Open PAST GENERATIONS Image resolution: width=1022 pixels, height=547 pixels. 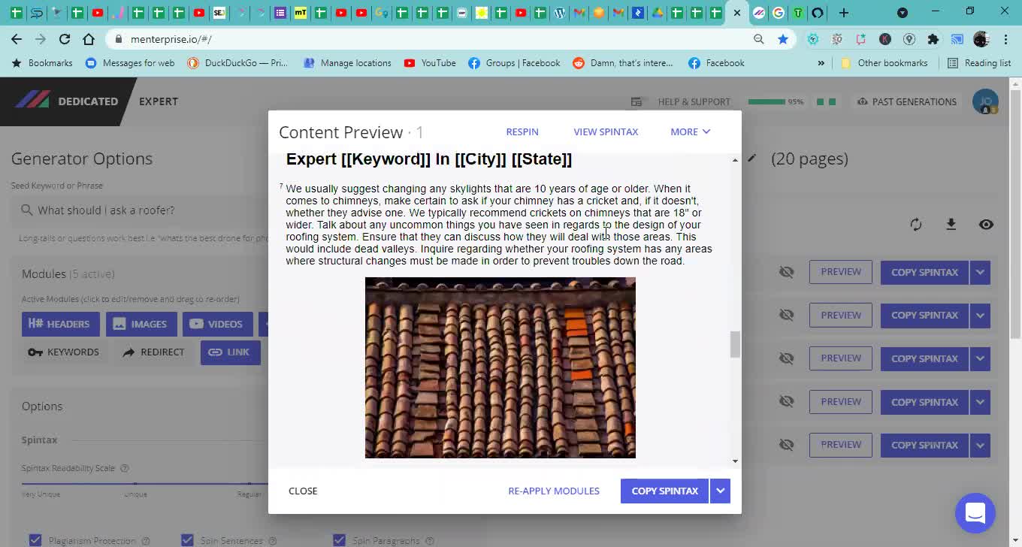pyautogui.click(x=906, y=101)
